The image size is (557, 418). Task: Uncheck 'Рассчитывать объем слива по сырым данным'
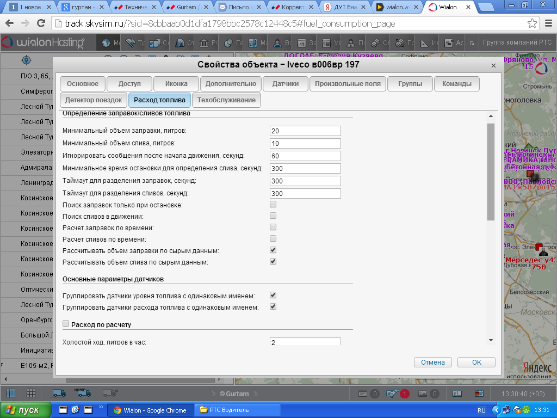[x=273, y=262]
